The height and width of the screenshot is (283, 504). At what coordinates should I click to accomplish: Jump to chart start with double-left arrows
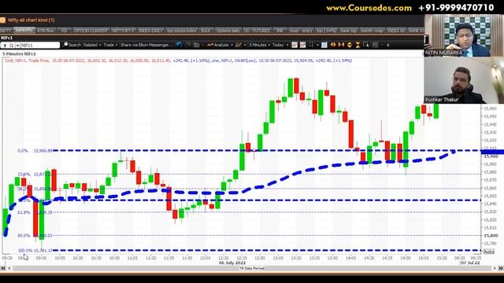[x=3, y=268]
